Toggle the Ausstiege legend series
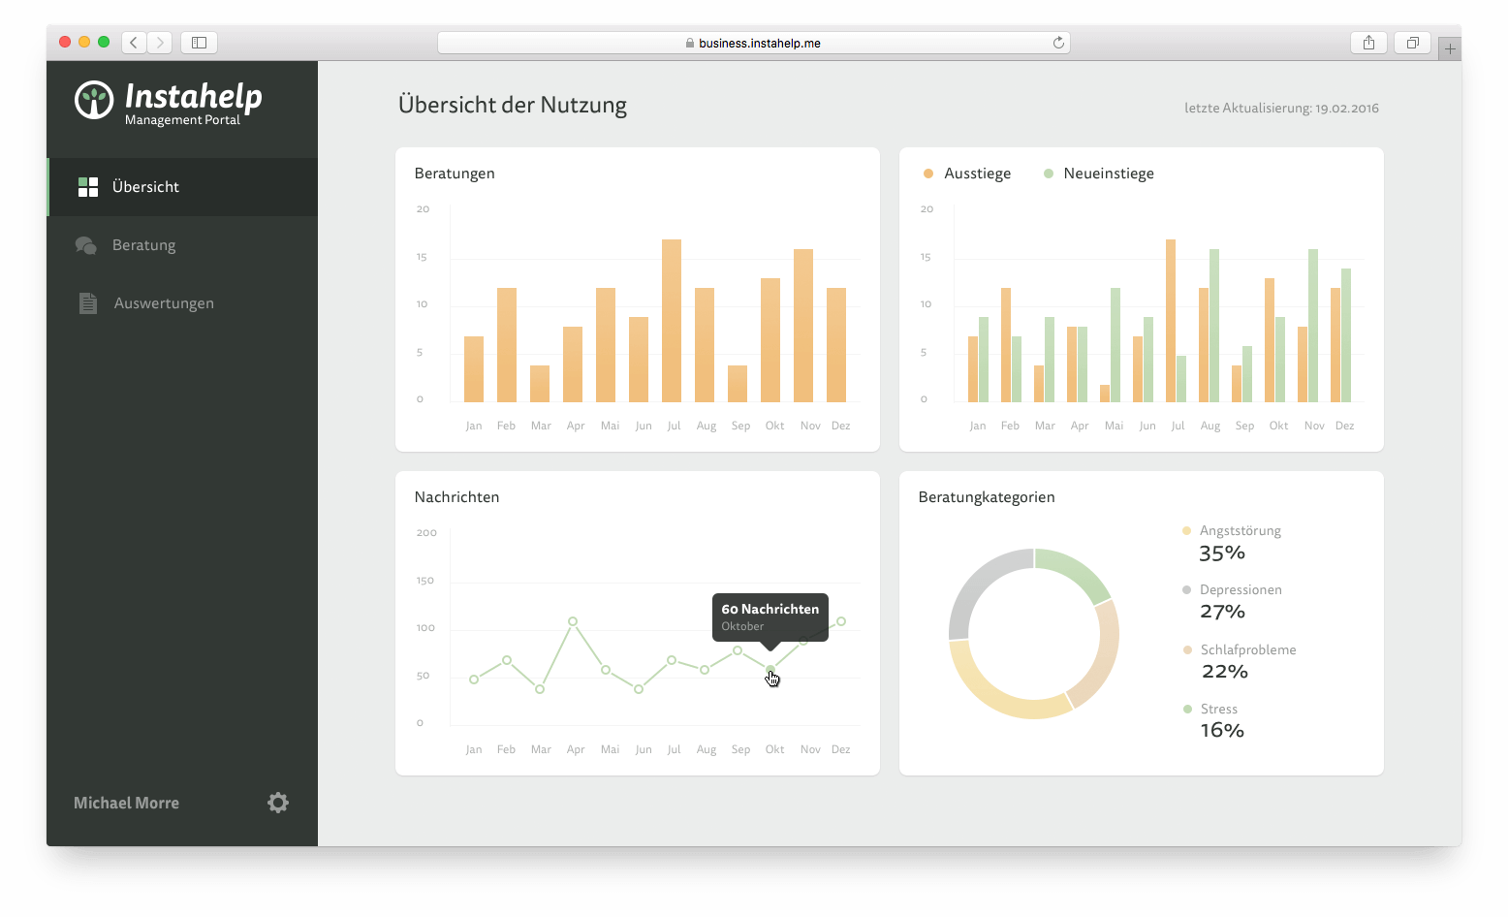The height and width of the screenshot is (917, 1508). (x=967, y=174)
